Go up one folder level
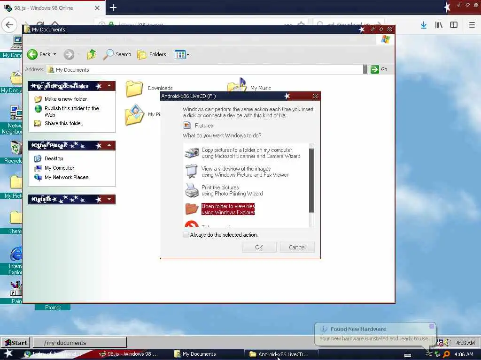481x360 pixels. (92, 54)
